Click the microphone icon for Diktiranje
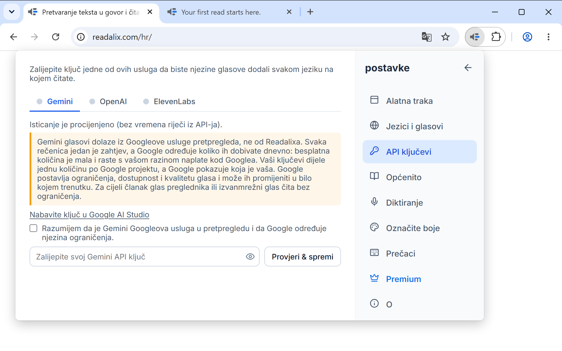 pyautogui.click(x=374, y=202)
